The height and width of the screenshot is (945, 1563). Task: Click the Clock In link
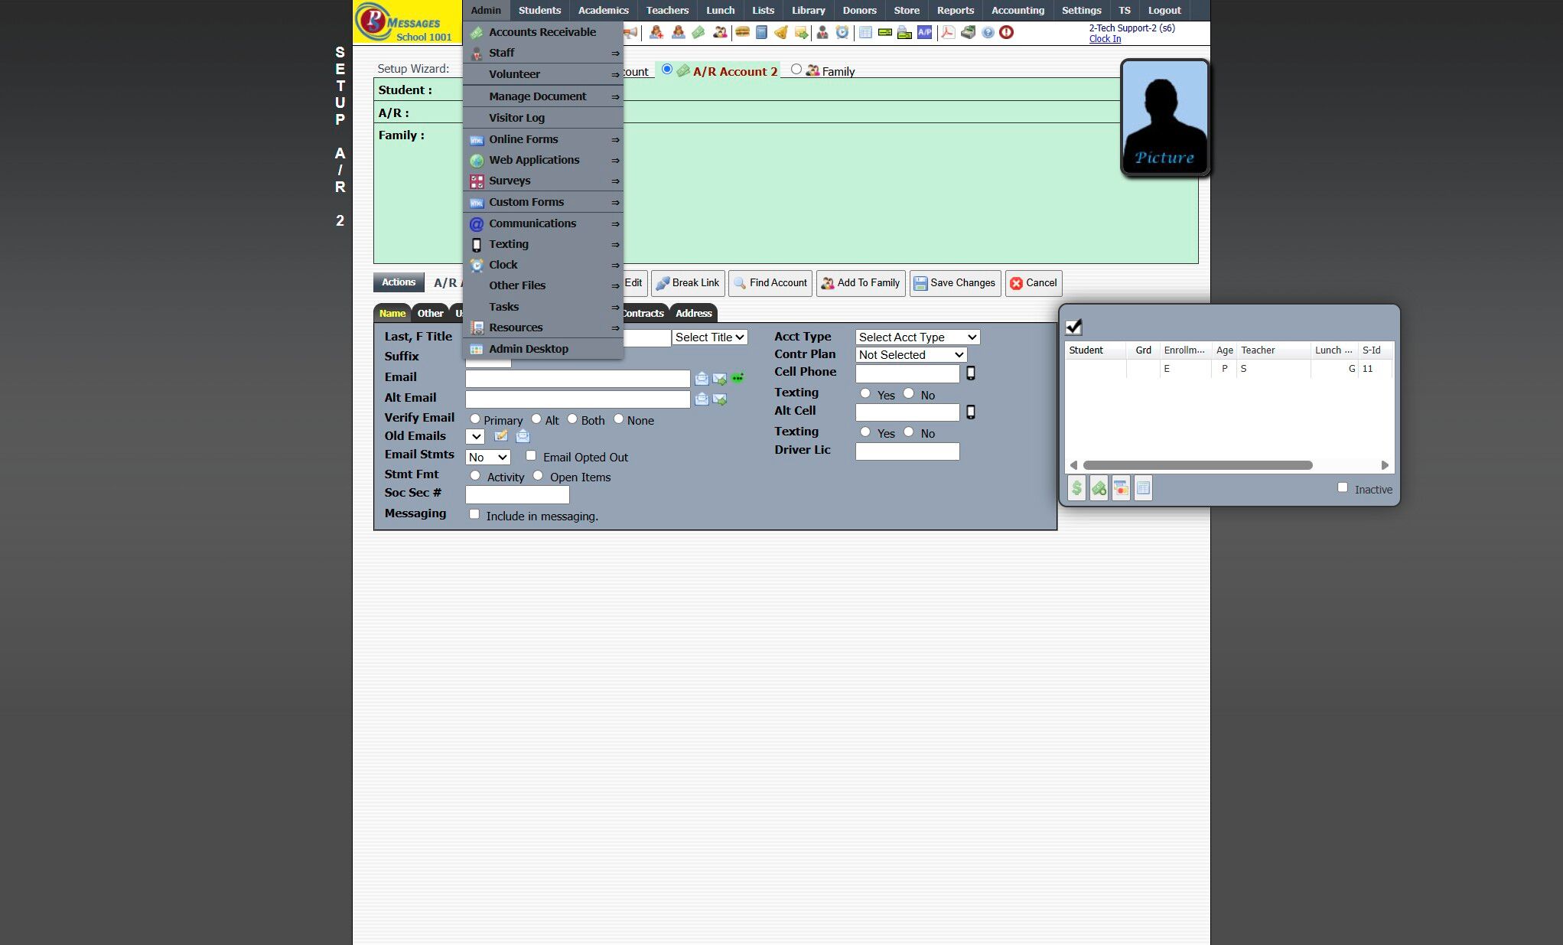pos(1105,39)
